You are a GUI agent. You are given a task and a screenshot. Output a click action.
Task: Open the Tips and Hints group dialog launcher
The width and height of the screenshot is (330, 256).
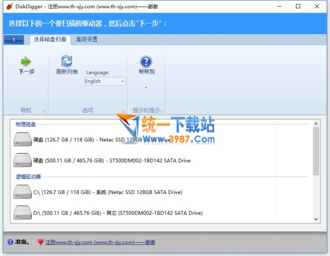(x=162, y=111)
